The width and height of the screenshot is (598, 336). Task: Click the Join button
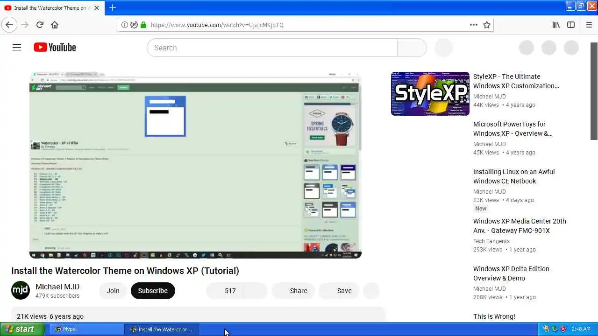[x=113, y=291]
